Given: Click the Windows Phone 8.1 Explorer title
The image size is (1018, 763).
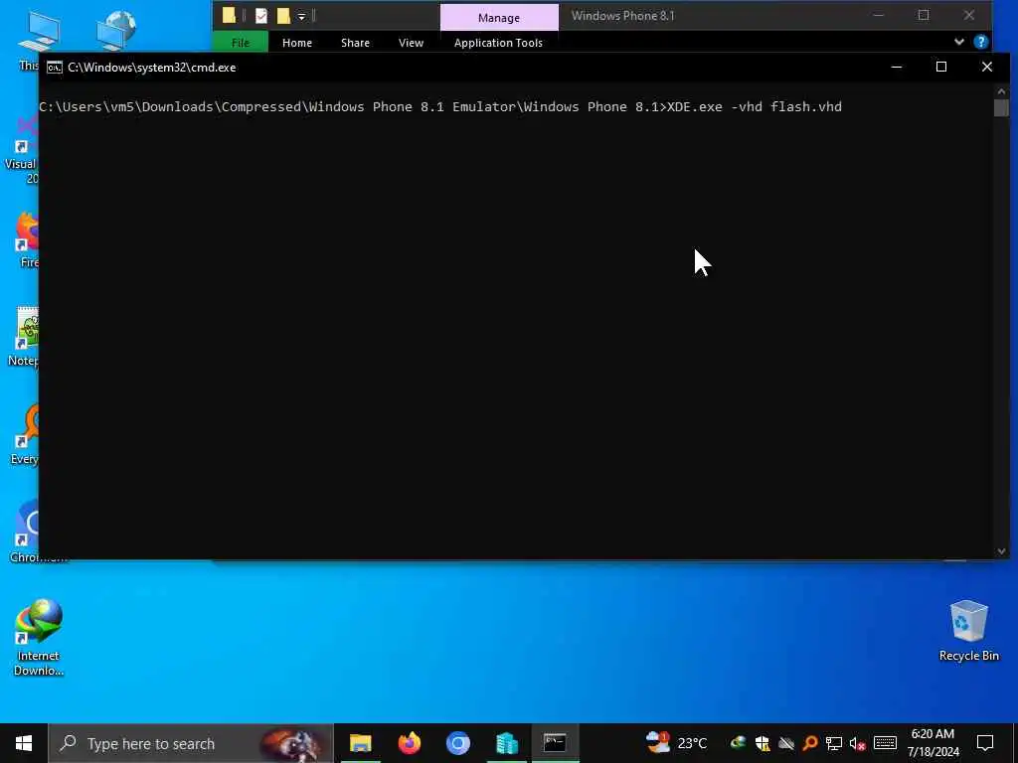Looking at the screenshot, I should pos(622,16).
